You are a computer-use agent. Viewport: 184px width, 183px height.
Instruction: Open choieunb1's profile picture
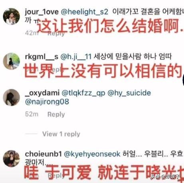[x=12, y=158]
